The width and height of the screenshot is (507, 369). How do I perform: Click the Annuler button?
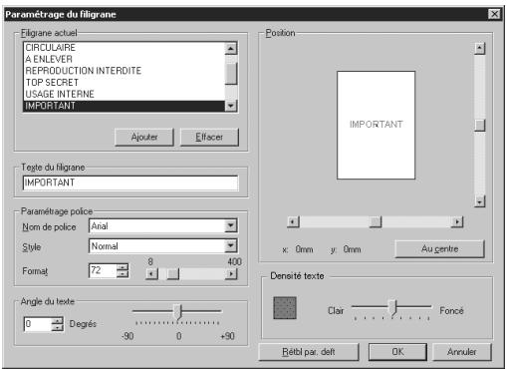pyautogui.click(x=462, y=352)
